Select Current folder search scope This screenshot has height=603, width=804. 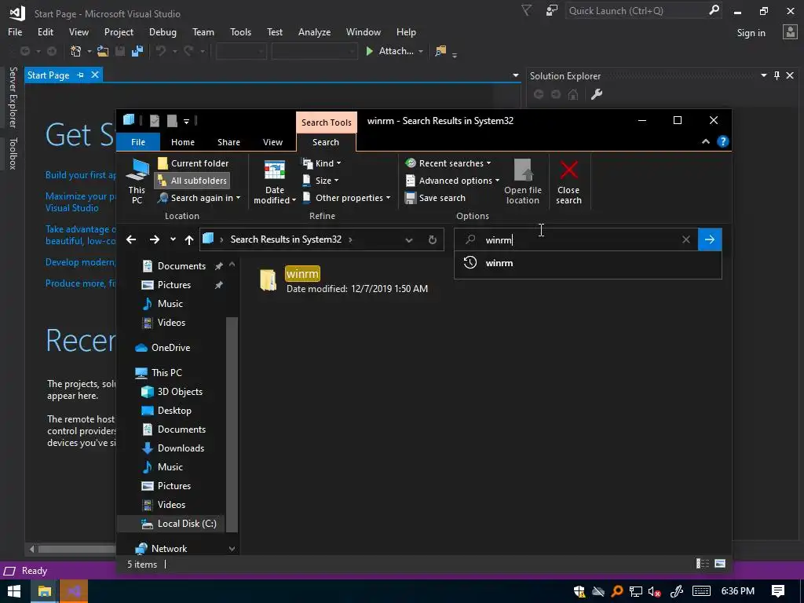[193, 163]
